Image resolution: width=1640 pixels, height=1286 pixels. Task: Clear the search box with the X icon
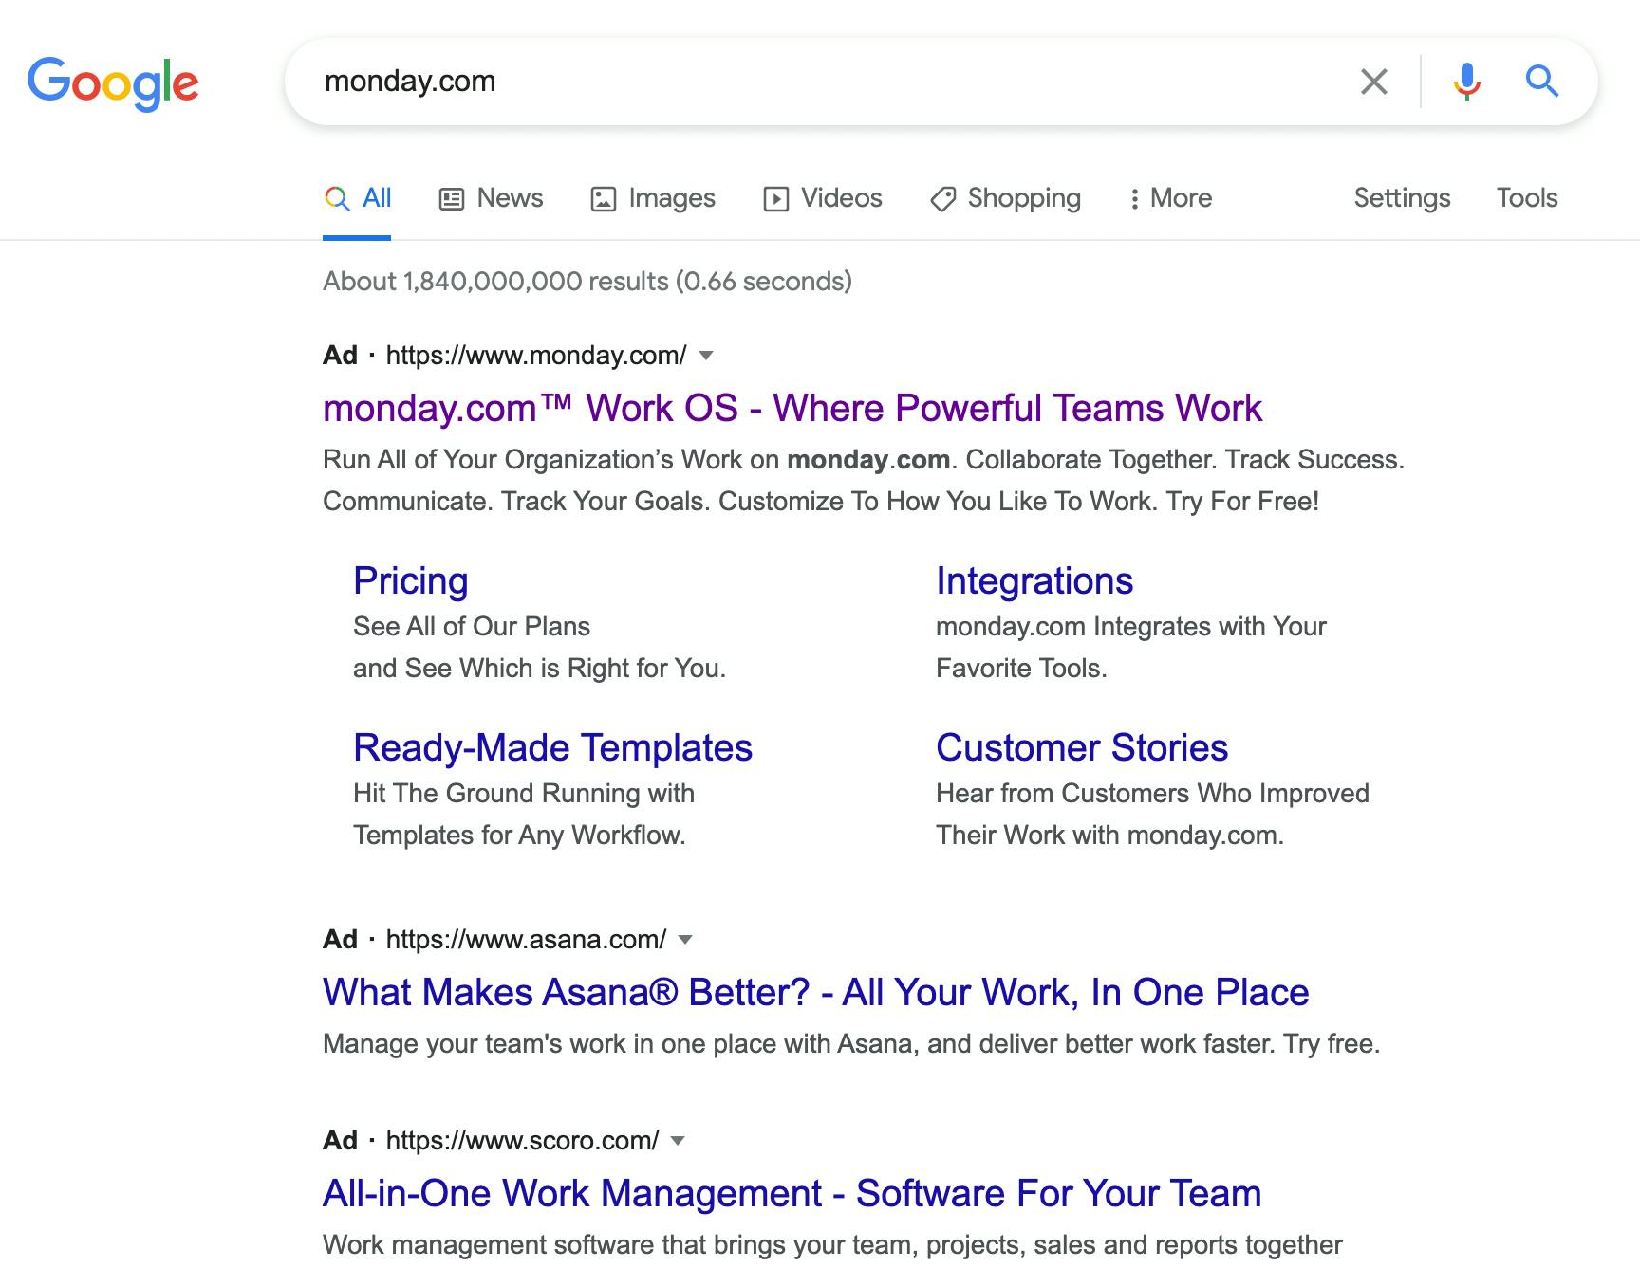click(1373, 82)
